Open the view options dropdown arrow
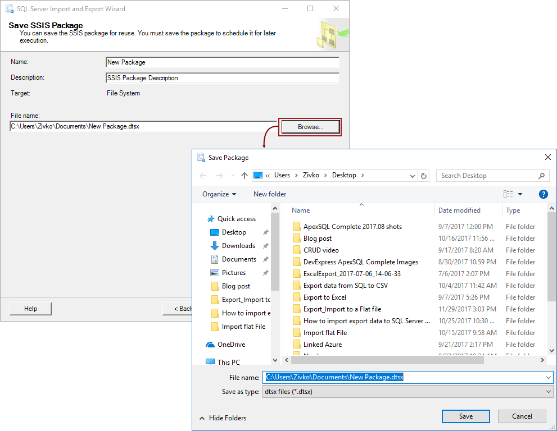This screenshot has width=557, height=431. point(520,194)
